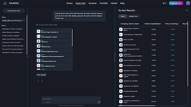This screenshot has height=107, width=191.
Task: Click Qualcomm logo in results table
Action: (x=121, y=86)
